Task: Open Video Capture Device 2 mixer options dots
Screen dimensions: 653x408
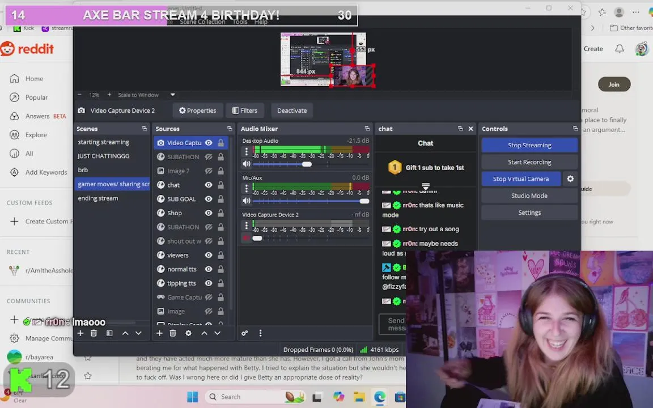Action: pos(246,225)
